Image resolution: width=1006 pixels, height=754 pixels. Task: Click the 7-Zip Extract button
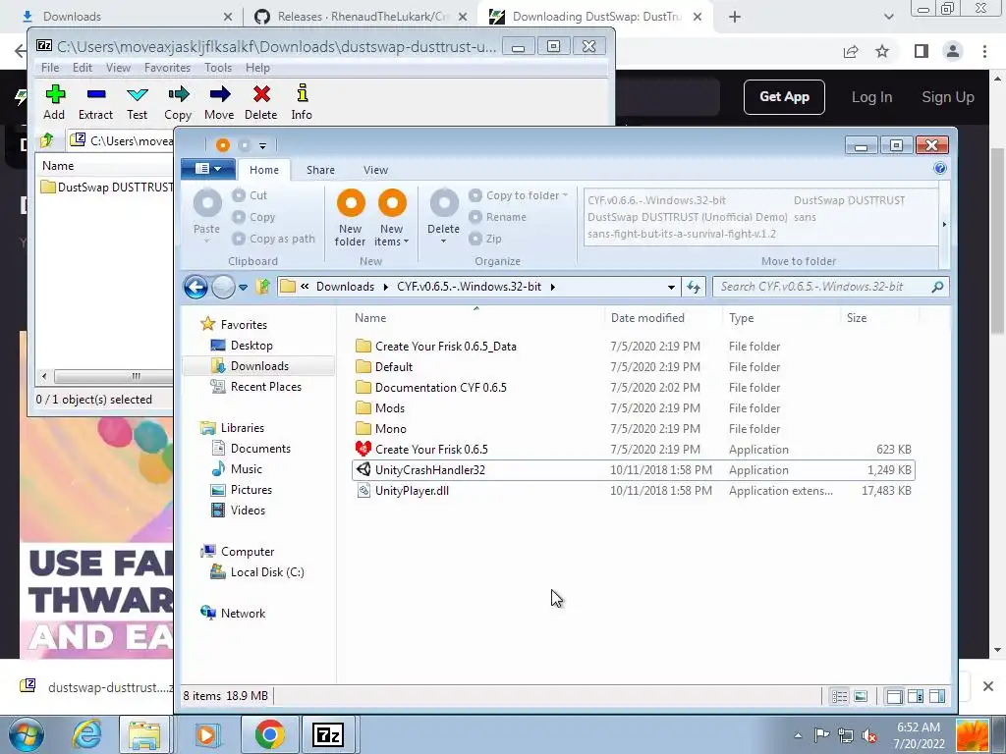(x=95, y=102)
